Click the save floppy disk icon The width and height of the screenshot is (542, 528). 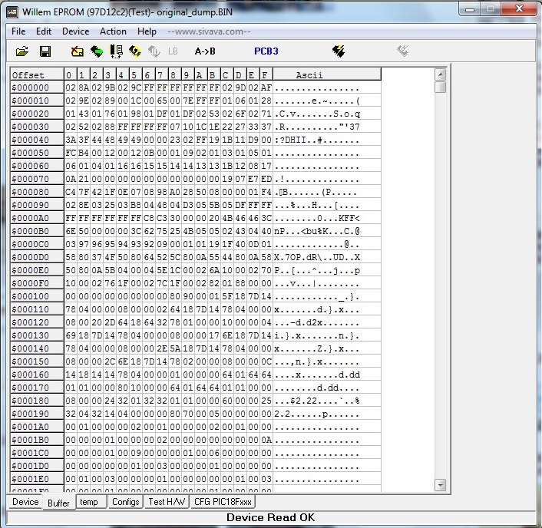(45, 51)
